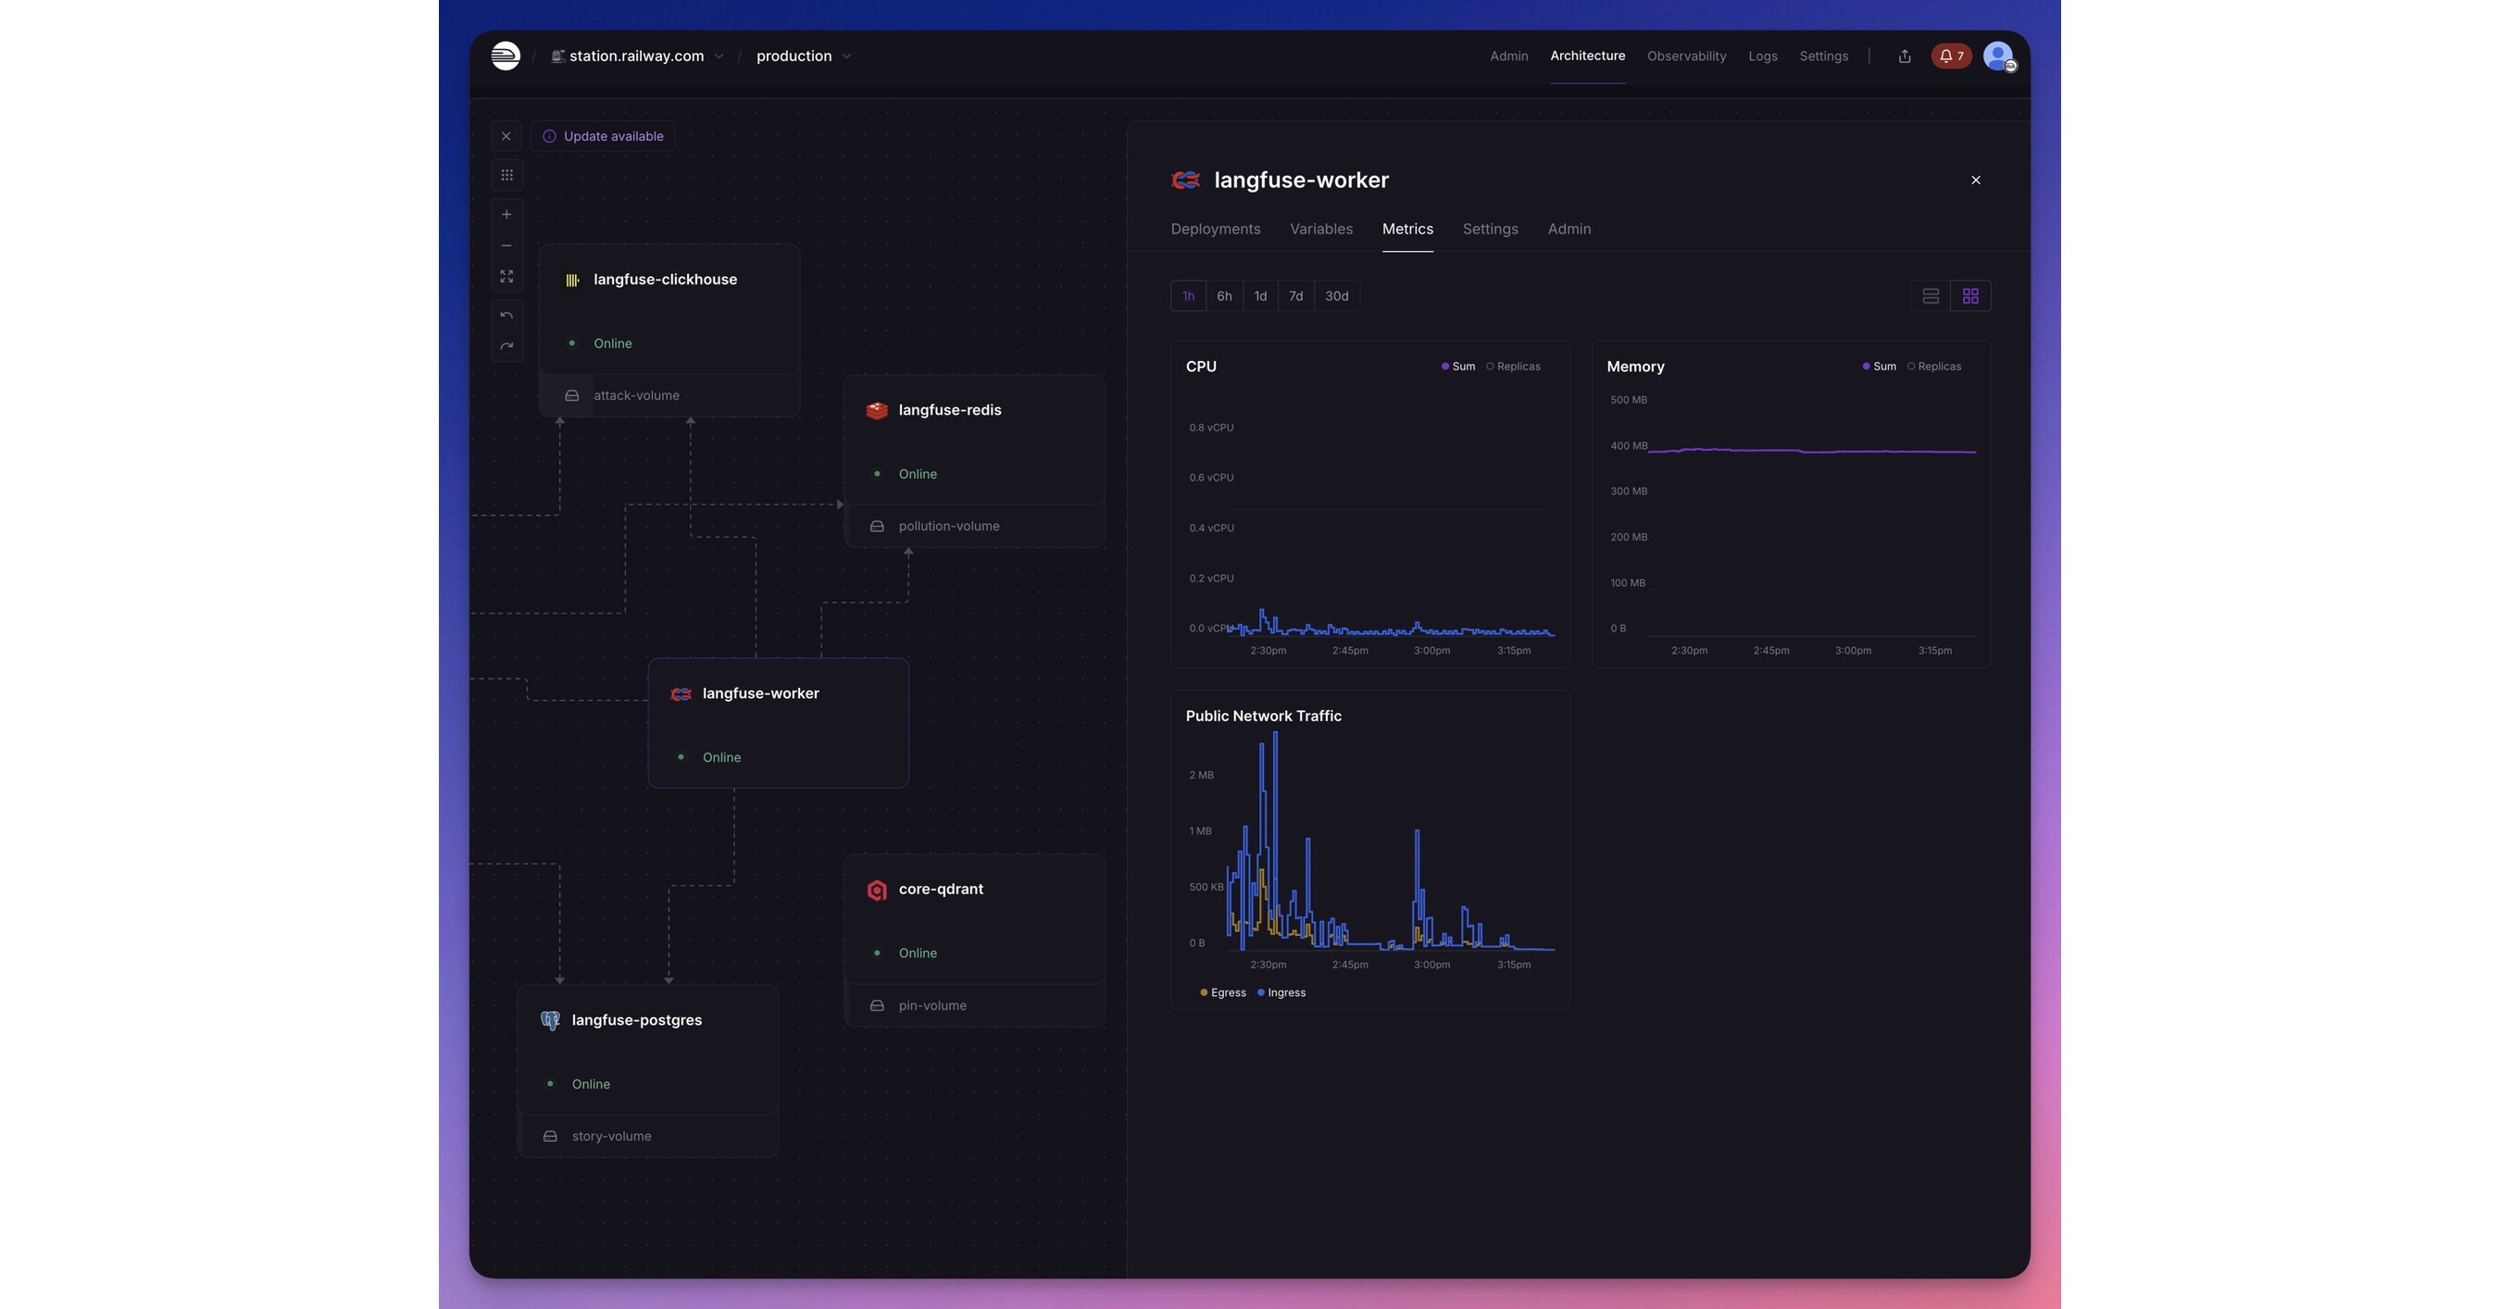Click the langfuse-redis service icon
The image size is (2500, 1309).
(878, 410)
